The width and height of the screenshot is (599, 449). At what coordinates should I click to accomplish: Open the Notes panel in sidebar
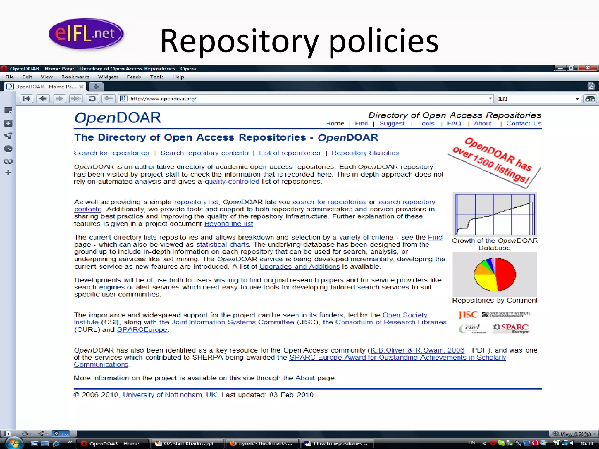(x=8, y=110)
